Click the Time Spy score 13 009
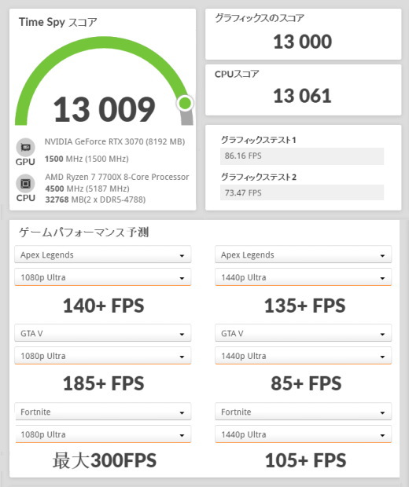409x487 pixels. pyautogui.click(x=104, y=109)
